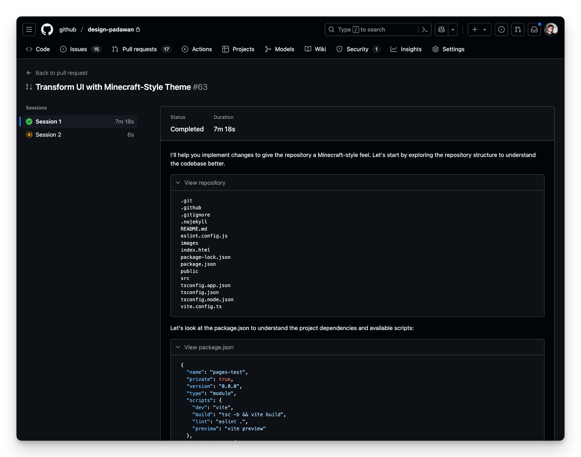This screenshot has width=581, height=457.
Task: Open the hamburger navigation menu
Action: coord(29,29)
